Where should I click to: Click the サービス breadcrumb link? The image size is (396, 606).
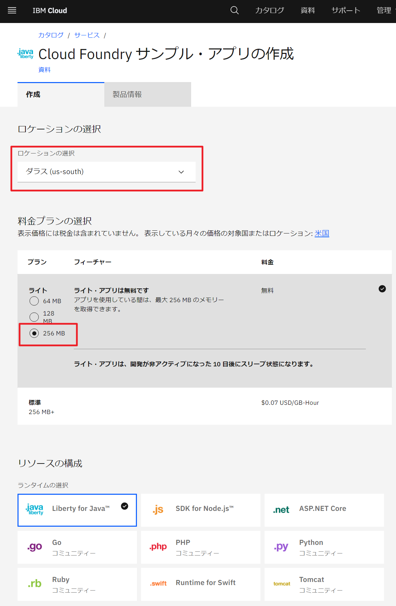pyautogui.click(x=87, y=35)
